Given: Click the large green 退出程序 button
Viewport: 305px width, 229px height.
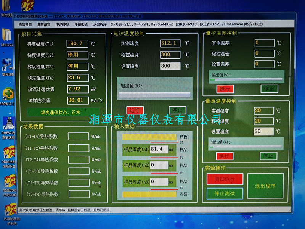Looking at the screenshot, I should click(265, 186).
